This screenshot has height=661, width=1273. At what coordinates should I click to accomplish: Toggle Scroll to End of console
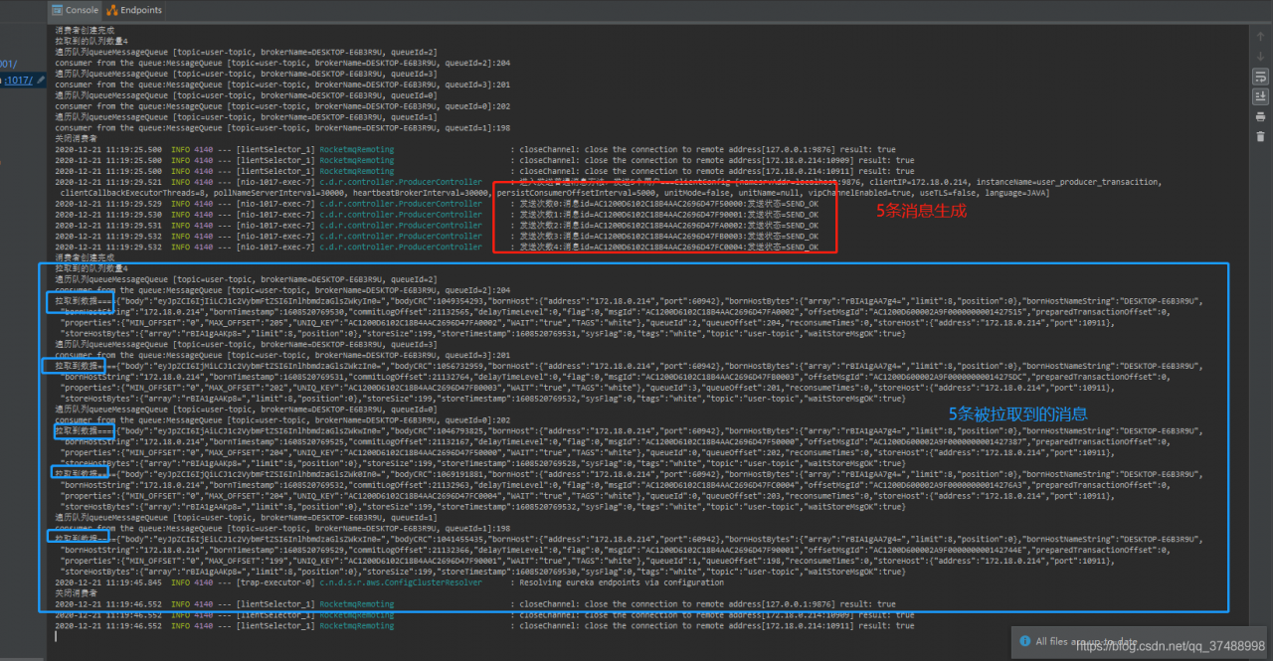(x=1260, y=96)
